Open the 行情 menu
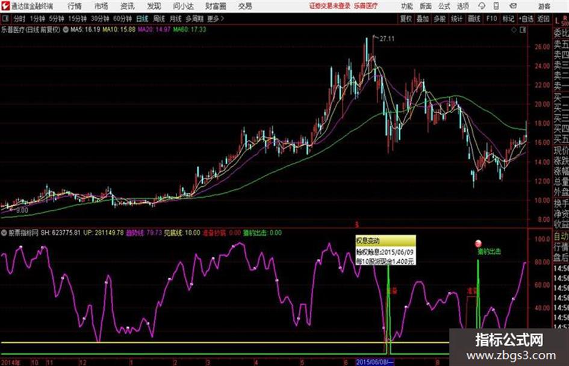This screenshot has width=569, height=366. point(75,6)
